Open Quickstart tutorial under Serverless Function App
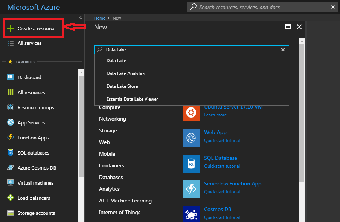The width and height of the screenshot is (340, 222). coord(222,192)
